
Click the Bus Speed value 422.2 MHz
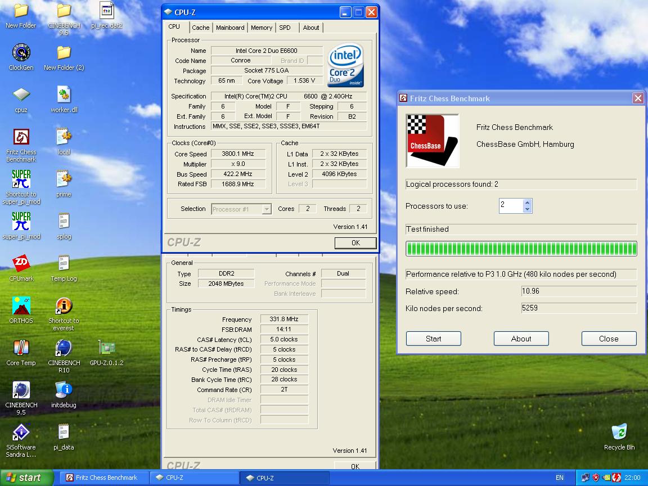(238, 174)
